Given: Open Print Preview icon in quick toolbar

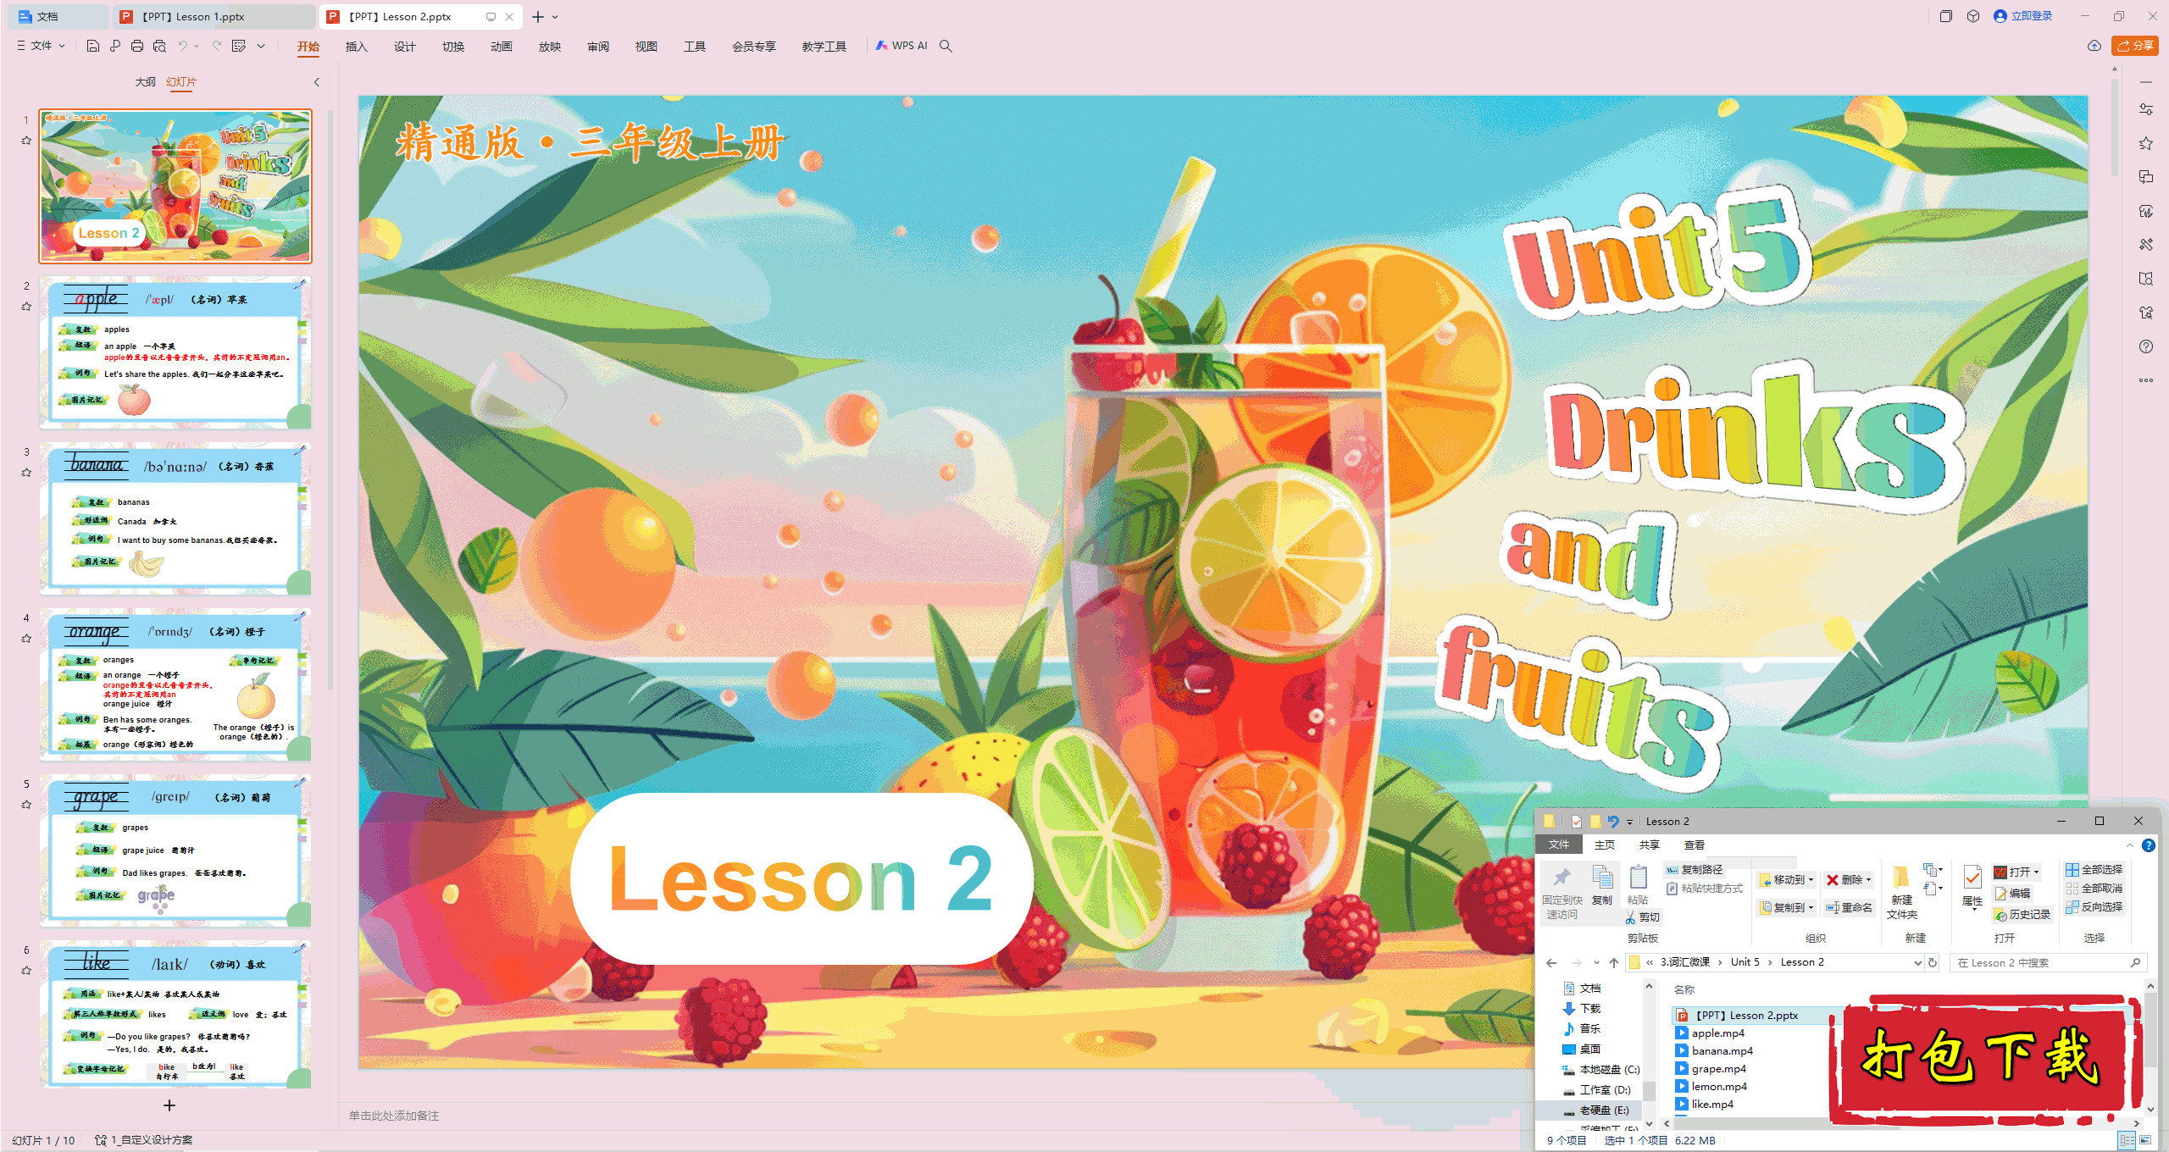Looking at the screenshot, I should (x=159, y=46).
